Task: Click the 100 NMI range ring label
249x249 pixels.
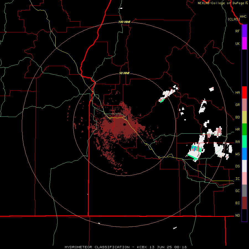Action: click(x=124, y=22)
